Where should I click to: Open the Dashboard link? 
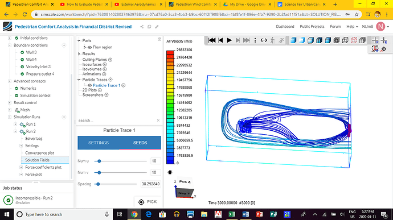pyautogui.click(x=285, y=27)
